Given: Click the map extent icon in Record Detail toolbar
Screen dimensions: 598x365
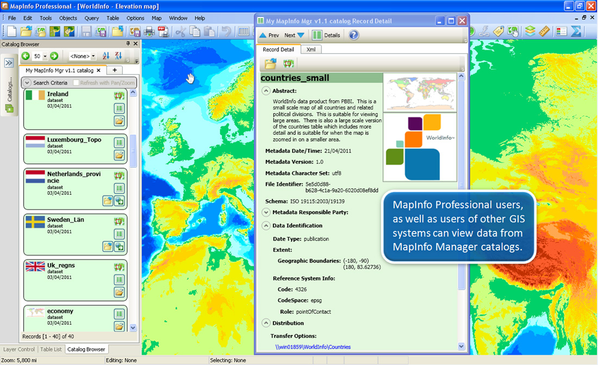Looking at the screenshot, I should click(289, 63).
